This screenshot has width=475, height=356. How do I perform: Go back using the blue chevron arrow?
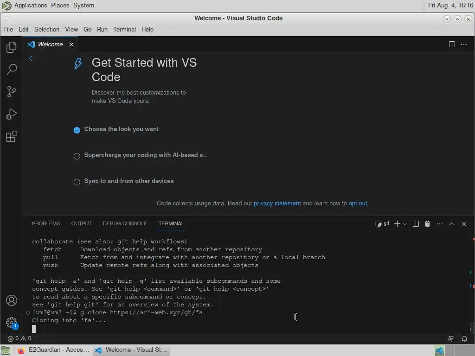pyautogui.click(x=31, y=58)
